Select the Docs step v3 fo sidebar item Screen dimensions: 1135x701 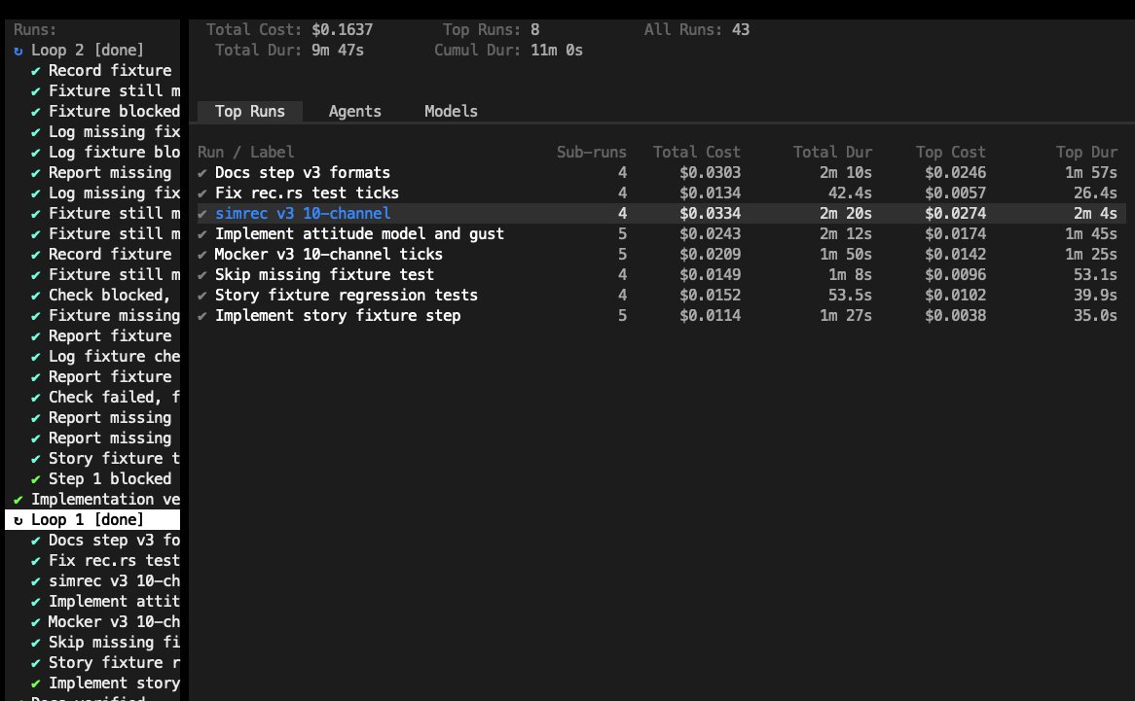[114, 540]
